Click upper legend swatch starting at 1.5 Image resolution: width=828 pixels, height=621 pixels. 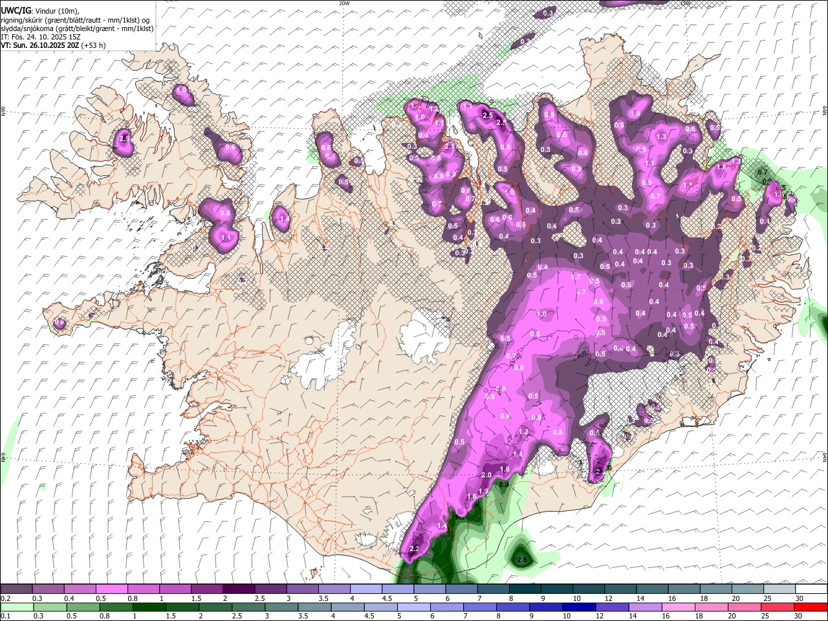(207, 589)
